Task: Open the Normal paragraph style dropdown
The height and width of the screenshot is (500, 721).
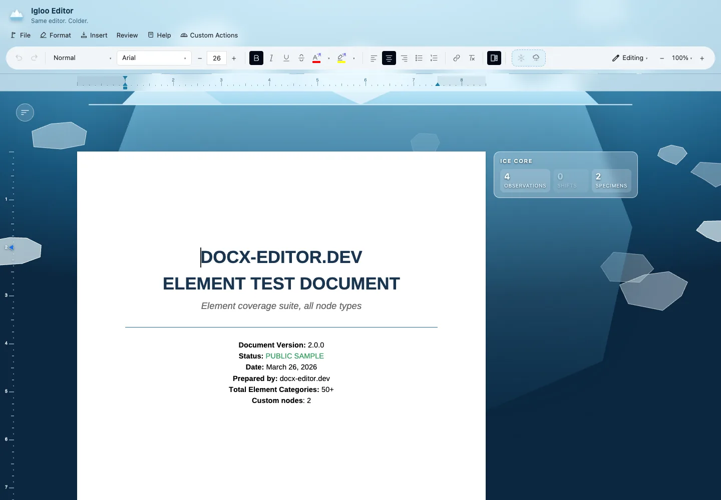Action: pyautogui.click(x=82, y=58)
